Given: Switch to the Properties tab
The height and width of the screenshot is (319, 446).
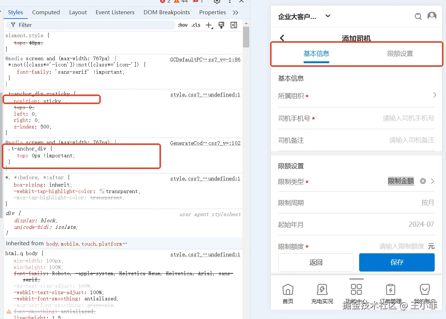Looking at the screenshot, I should tap(212, 12).
